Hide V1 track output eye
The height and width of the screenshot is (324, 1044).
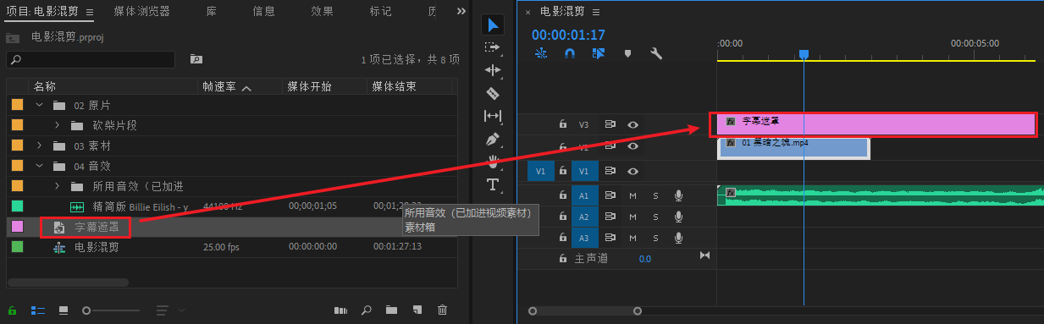coord(632,171)
